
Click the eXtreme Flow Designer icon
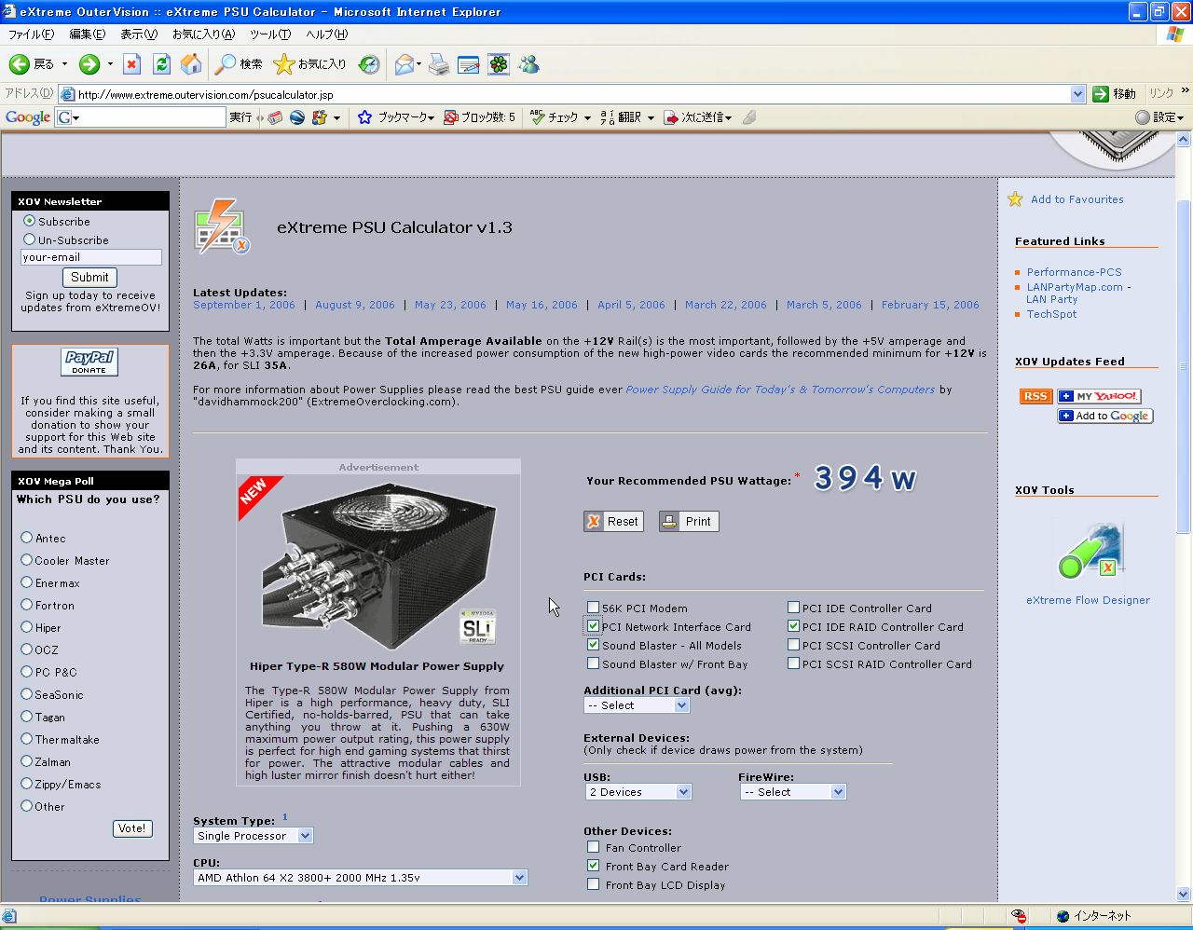[1089, 553]
